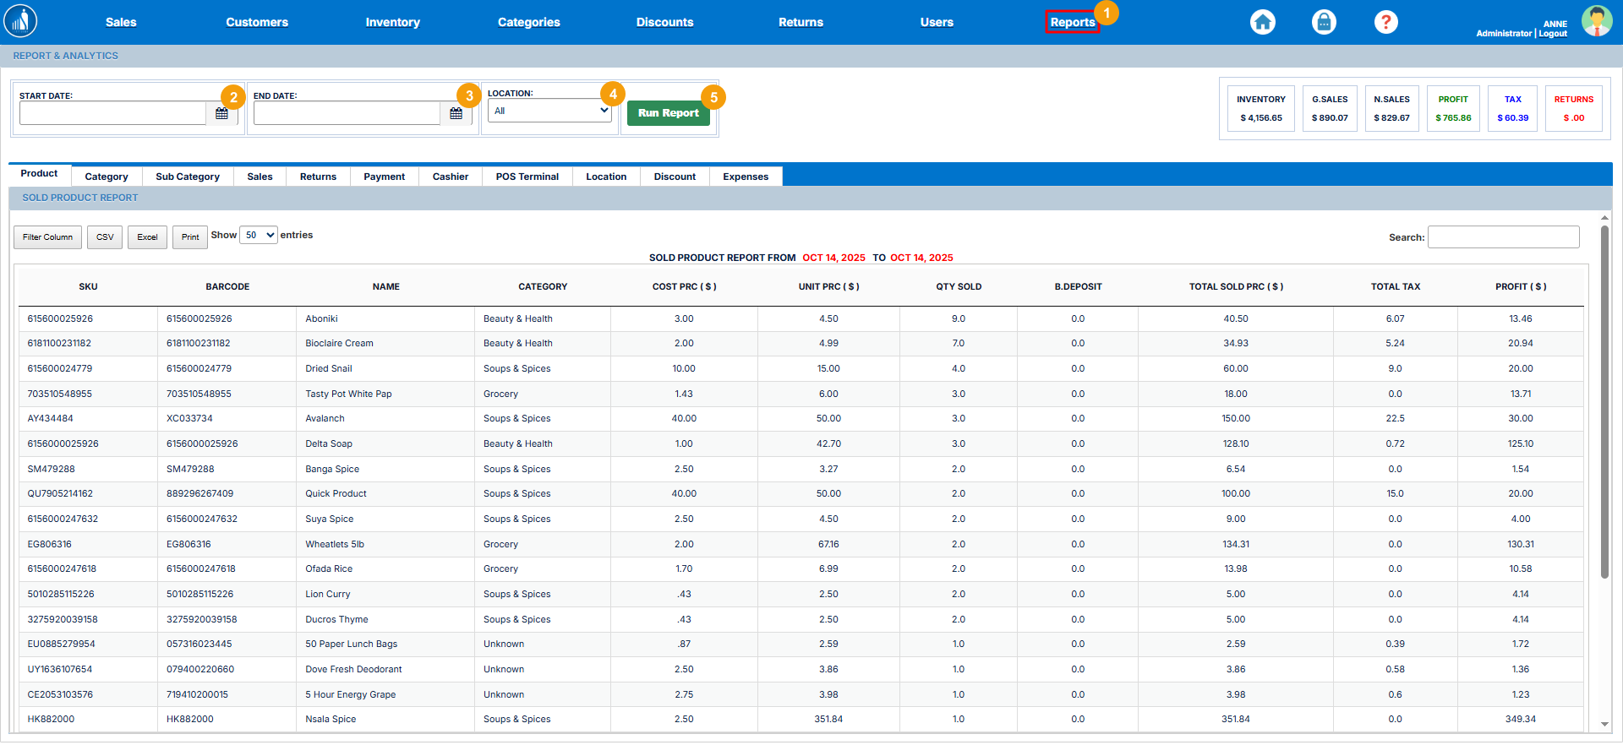Go to the Home icon
This screenshot has height=745, width=1623.
point(1262,22)
